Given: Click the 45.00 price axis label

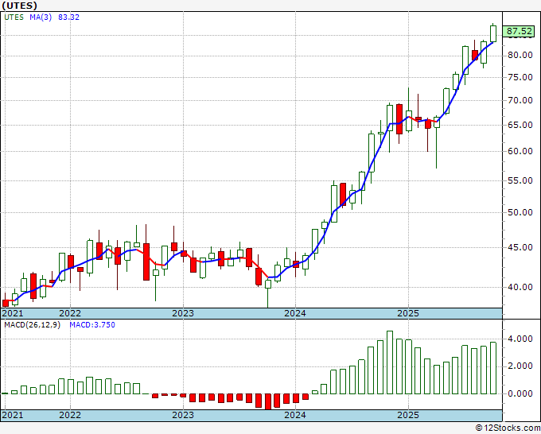Looking at the screenshot, I should click(520, 247).
